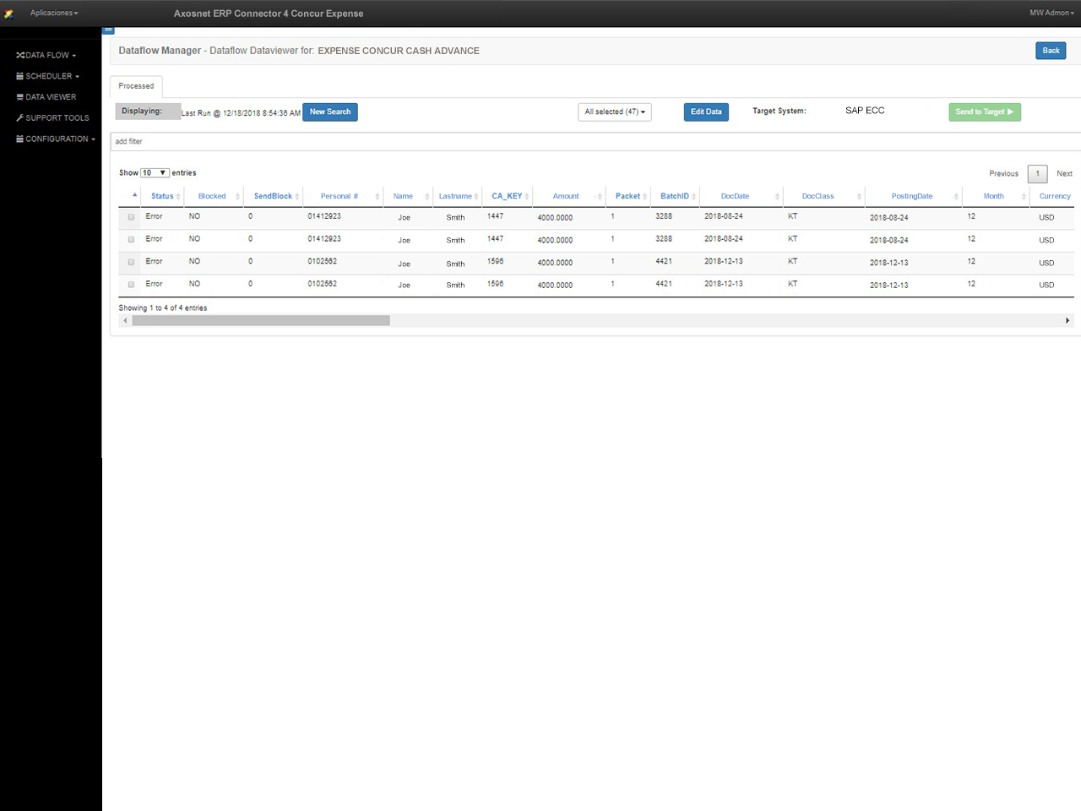Open the Aplicaciones menu
This screenshot has width=1081, height=811.
pos(53,13)
